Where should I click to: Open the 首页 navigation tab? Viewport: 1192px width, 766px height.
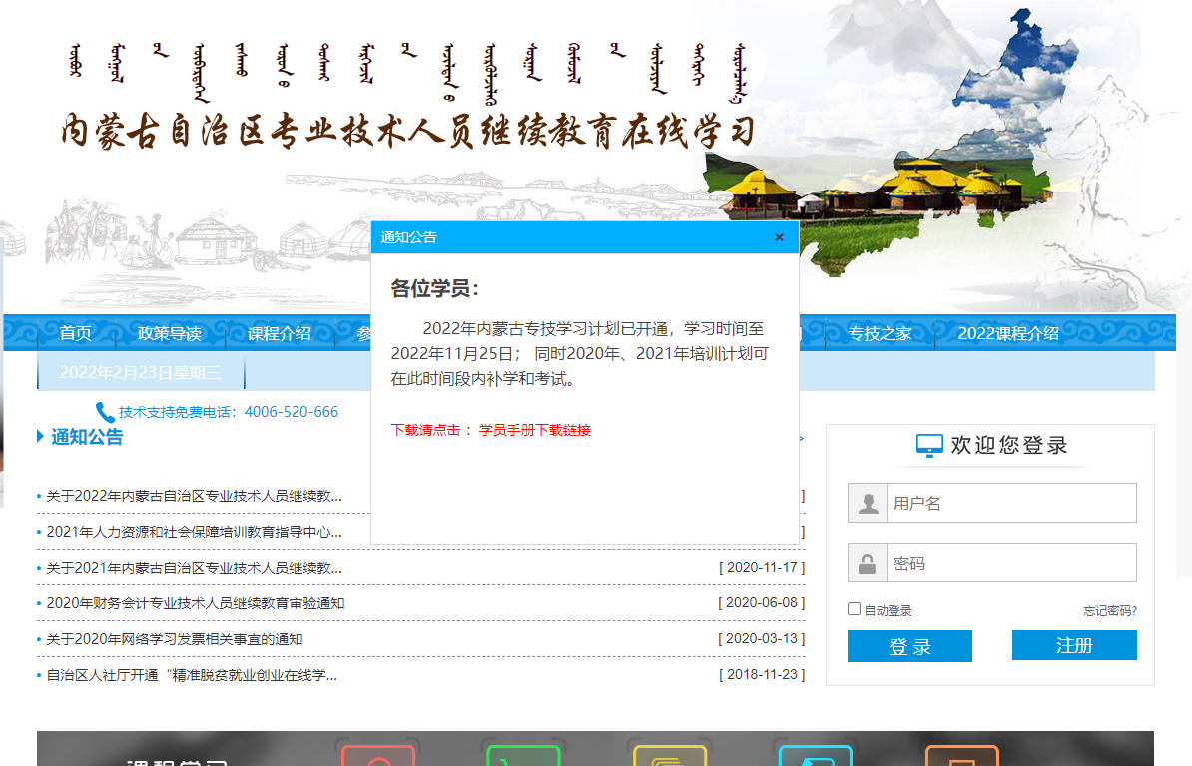point(76,333)
